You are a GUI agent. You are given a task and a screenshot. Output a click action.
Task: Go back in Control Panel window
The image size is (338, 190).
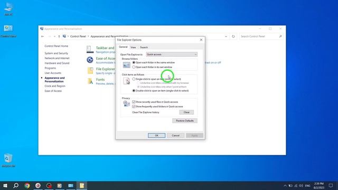coord(42,36)
